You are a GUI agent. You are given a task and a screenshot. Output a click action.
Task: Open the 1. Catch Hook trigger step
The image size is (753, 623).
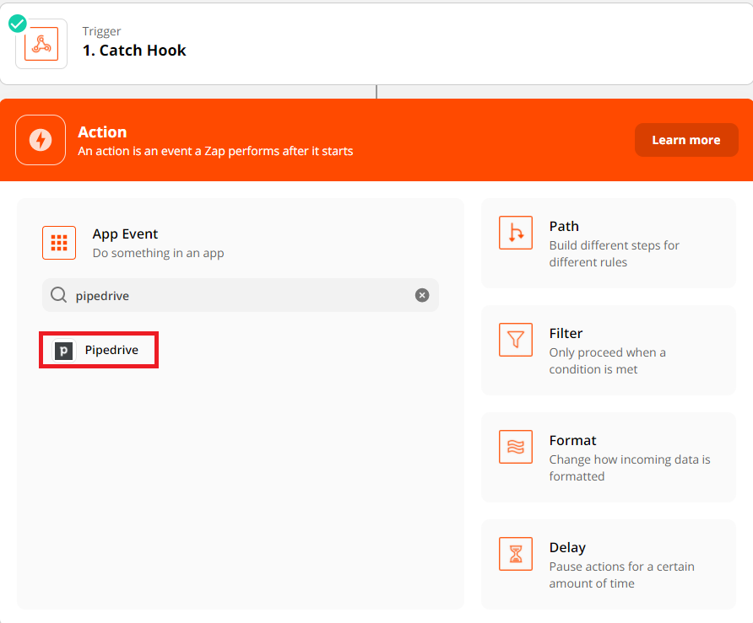(x=376, y=44)
